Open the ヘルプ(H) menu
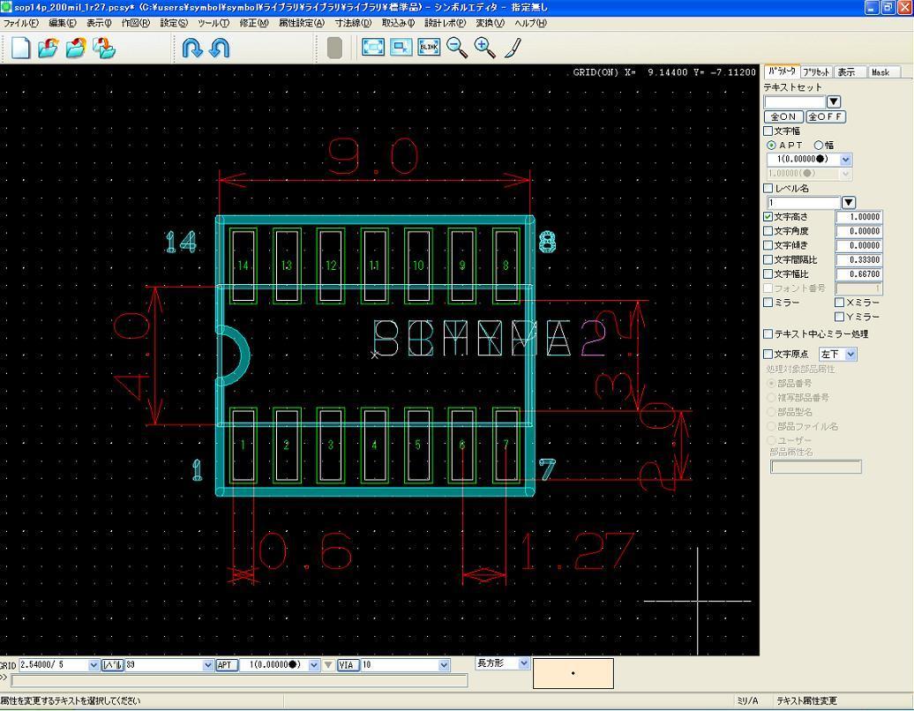This screenshot has height=711, width=914. (x=530, y=23)
